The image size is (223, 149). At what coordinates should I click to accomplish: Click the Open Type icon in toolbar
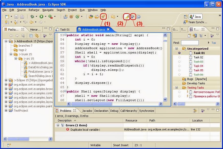coord(91,17)
